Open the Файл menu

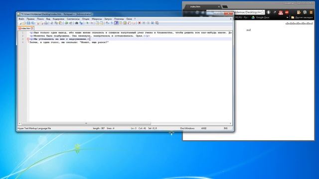(x=21, y=19)
